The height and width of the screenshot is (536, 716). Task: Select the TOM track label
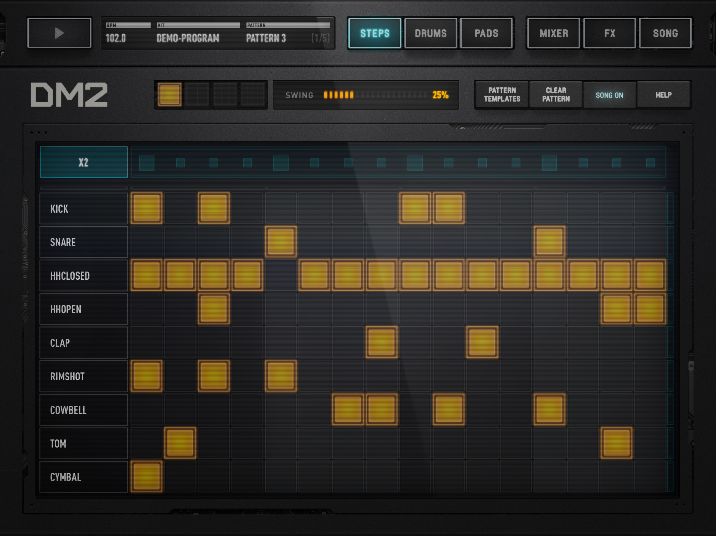coord(84,443)
